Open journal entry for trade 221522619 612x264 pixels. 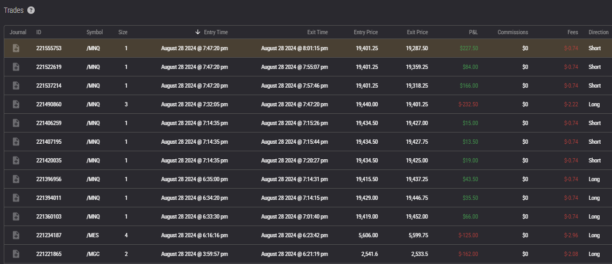tap(16, 67)
